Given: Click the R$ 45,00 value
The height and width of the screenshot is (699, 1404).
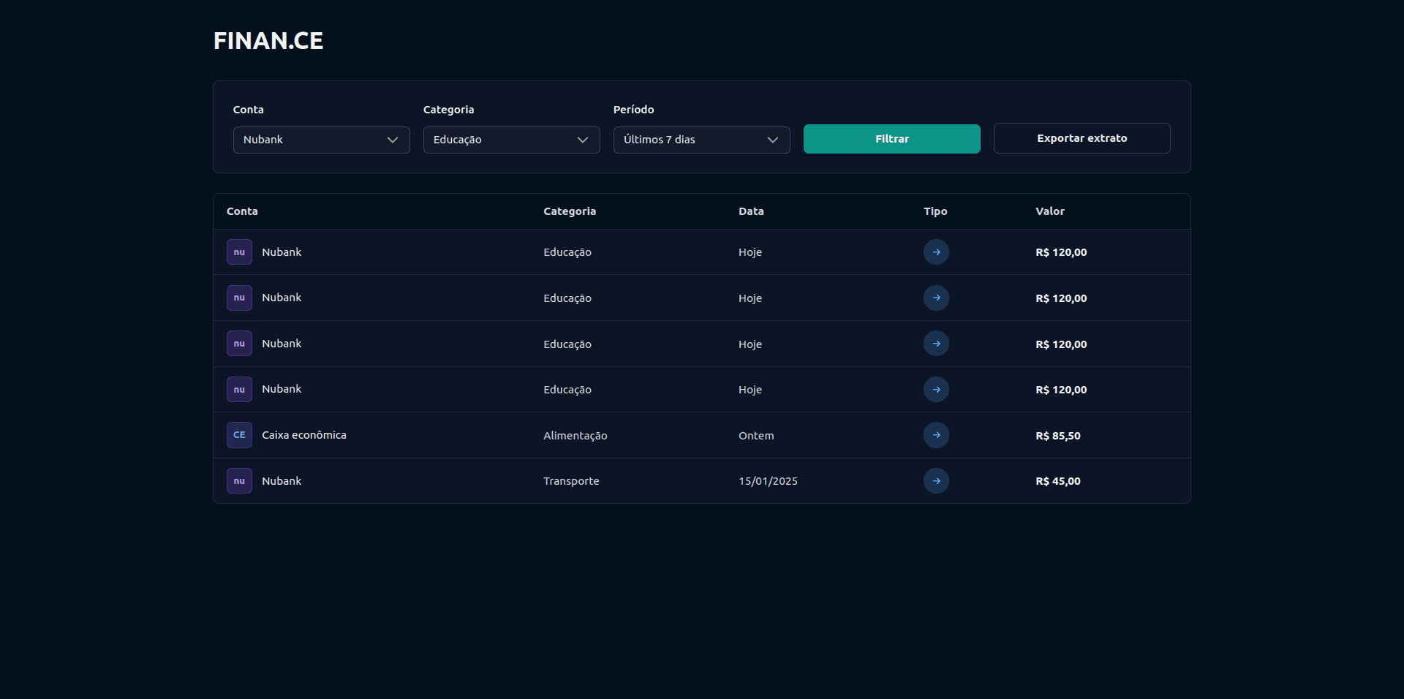Looking at the screenshot, I should point(1058,481).
